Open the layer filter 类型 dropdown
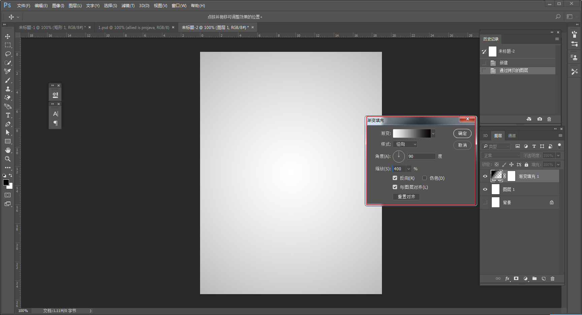Screen dimensions: 582x315 click(496, 146)
